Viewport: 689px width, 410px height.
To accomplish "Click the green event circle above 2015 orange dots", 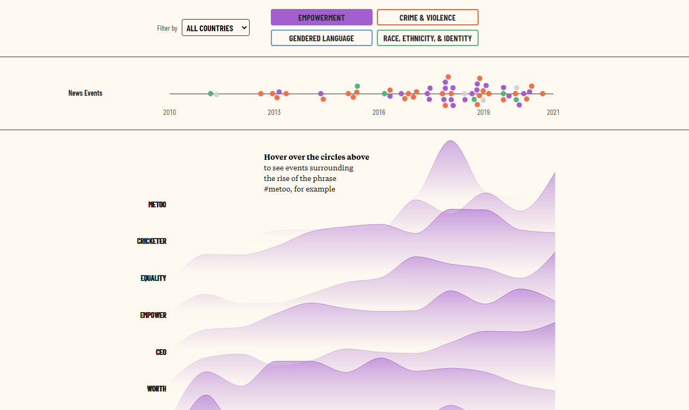I will pos(357,86).
